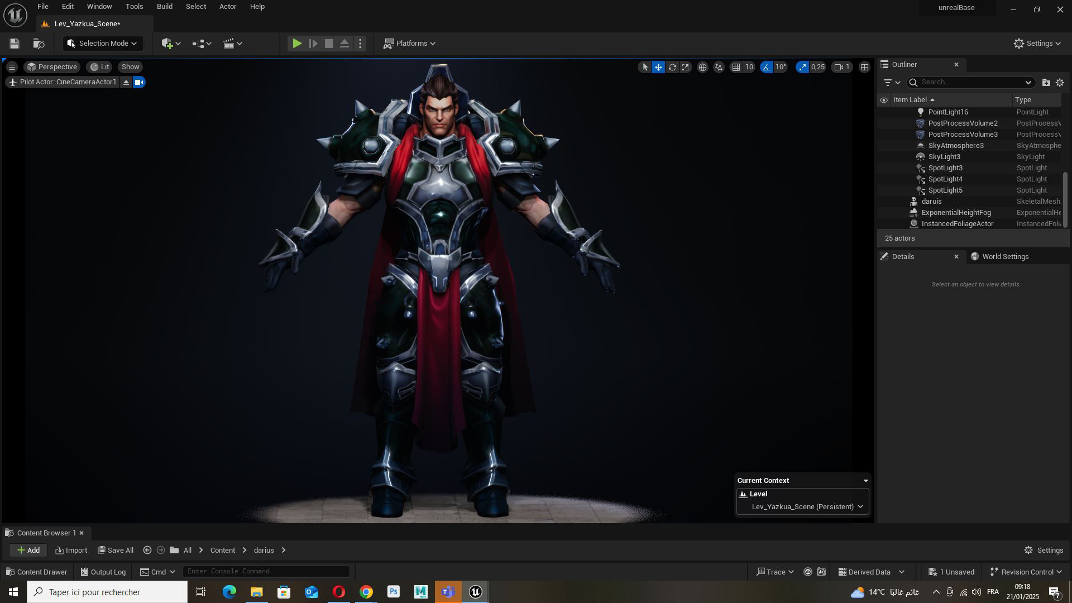This screenshot has height=603, width=1072.
Task: Change grid snap value 10
Action: tap(749, 67)
